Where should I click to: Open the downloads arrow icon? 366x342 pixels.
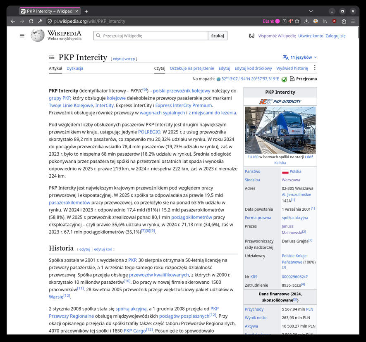coord(306,21)
